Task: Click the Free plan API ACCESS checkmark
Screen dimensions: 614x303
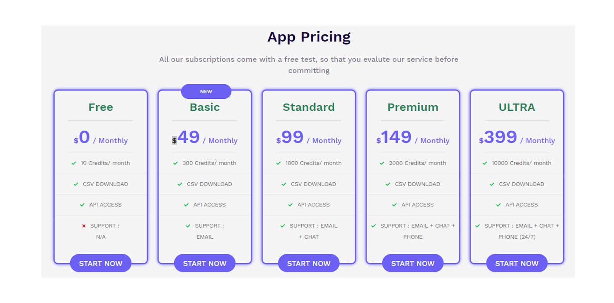Action: [x=82, y=205]
